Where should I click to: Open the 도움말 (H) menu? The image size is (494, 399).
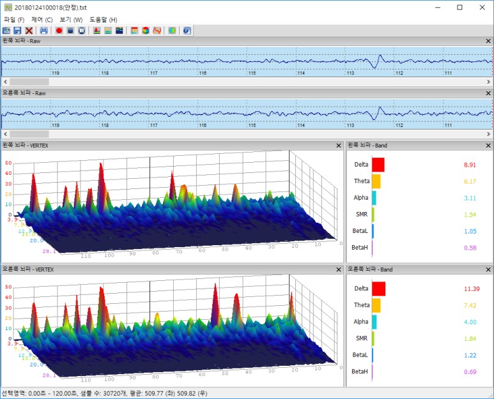coord(103,20)
